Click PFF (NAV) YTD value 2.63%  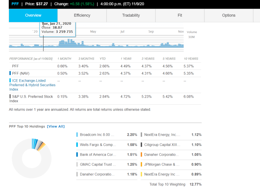tap(104, 73)
